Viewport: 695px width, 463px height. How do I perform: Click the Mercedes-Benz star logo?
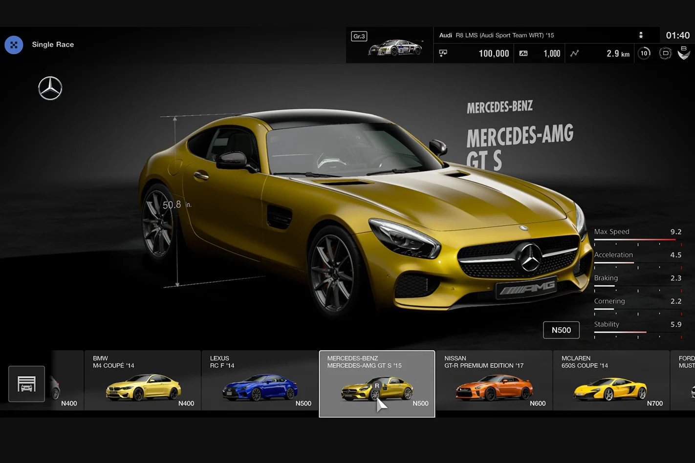(x=50, y=88)
